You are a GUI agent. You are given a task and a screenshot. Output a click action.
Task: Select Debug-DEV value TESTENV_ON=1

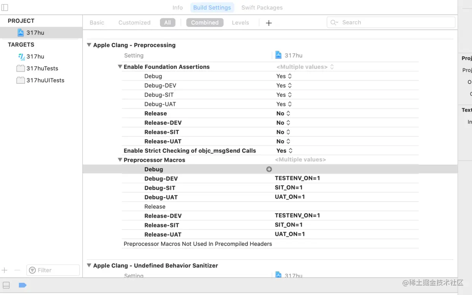point(297,178)
